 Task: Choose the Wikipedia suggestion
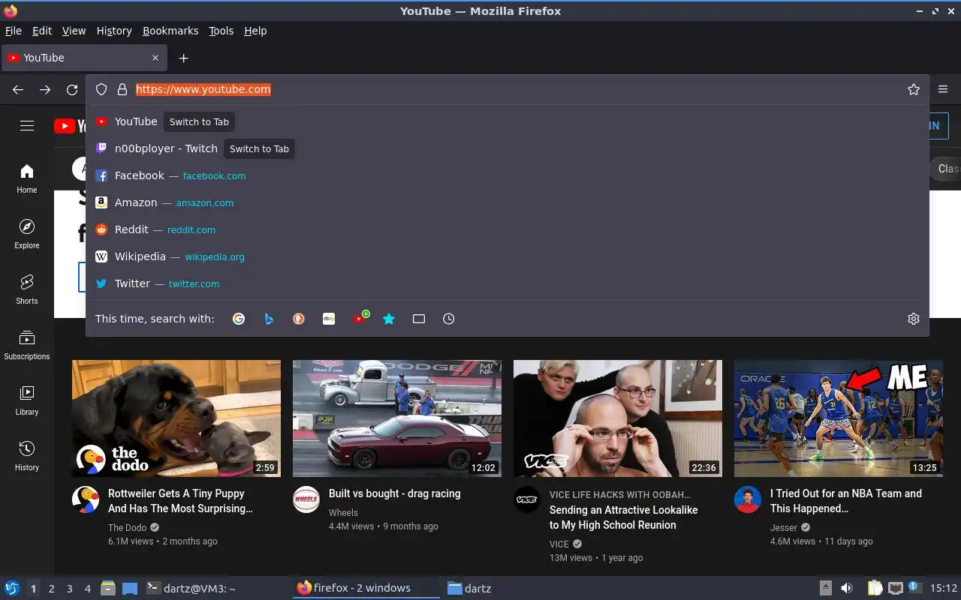click(507, 256)
